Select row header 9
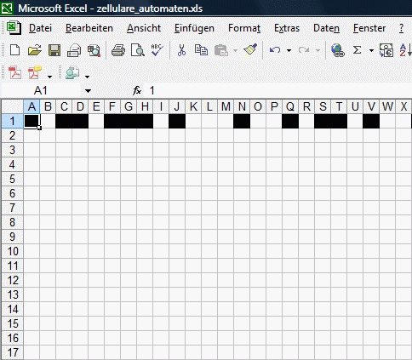This screenshot has width=412, height=360. pyautogui.click(x=12, y=237)
